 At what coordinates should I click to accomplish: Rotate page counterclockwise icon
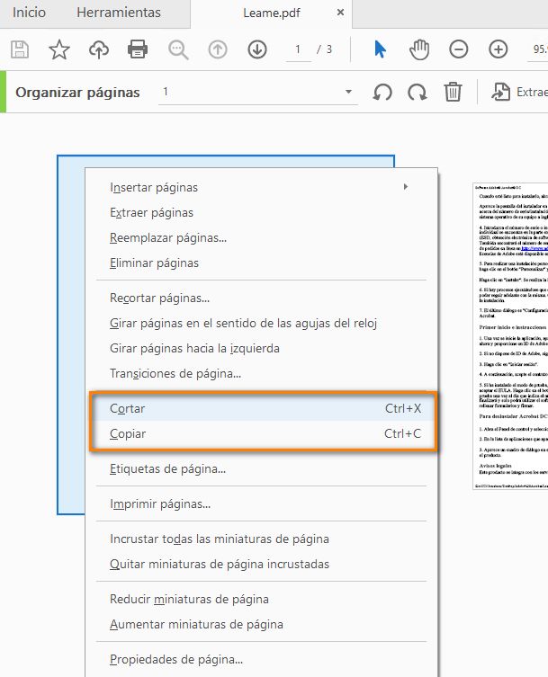tap(382, 92)
